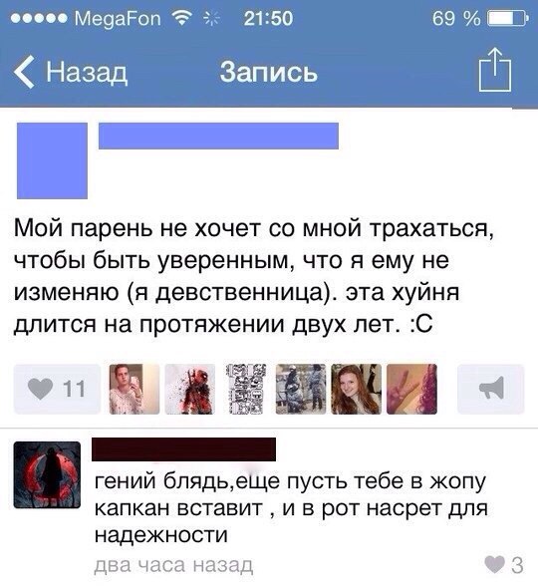Image resolution: width=538 pixels, height=586 pixels.
Task: Tap the Назад back label
Action: pyautogui.click(x=87, y=72)
